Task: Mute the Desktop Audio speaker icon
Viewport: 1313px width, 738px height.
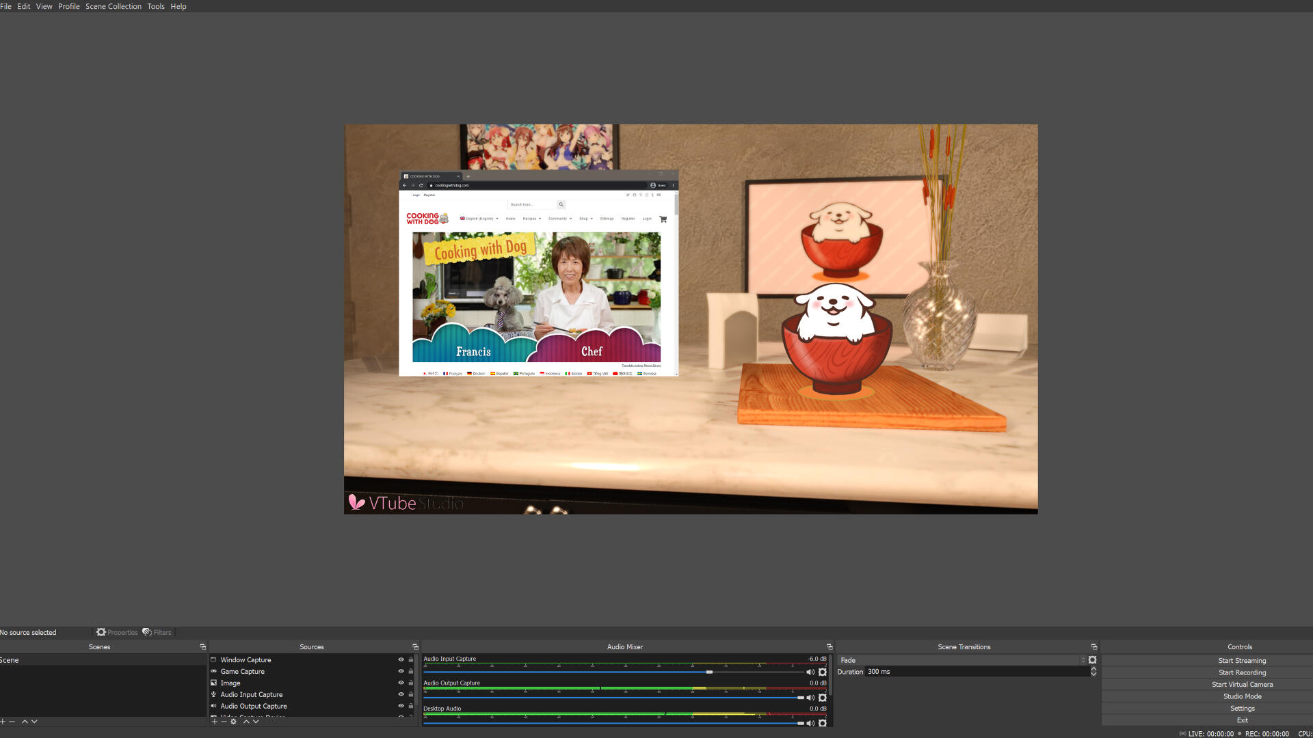Action: 810,723
